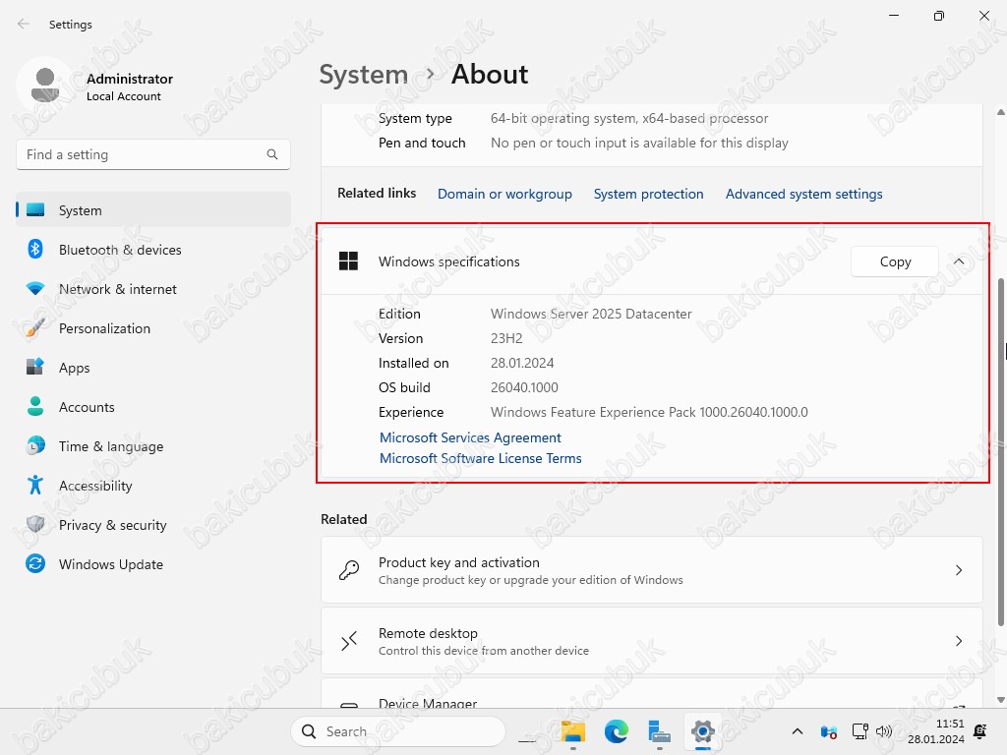Launch Microsoft Edge from the taskbar
1007x755 pixels.
[x=616, y=731]
